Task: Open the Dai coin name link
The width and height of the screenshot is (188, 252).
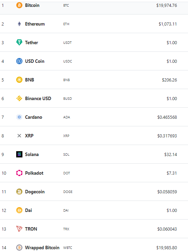Action: (x=28, y=210)
